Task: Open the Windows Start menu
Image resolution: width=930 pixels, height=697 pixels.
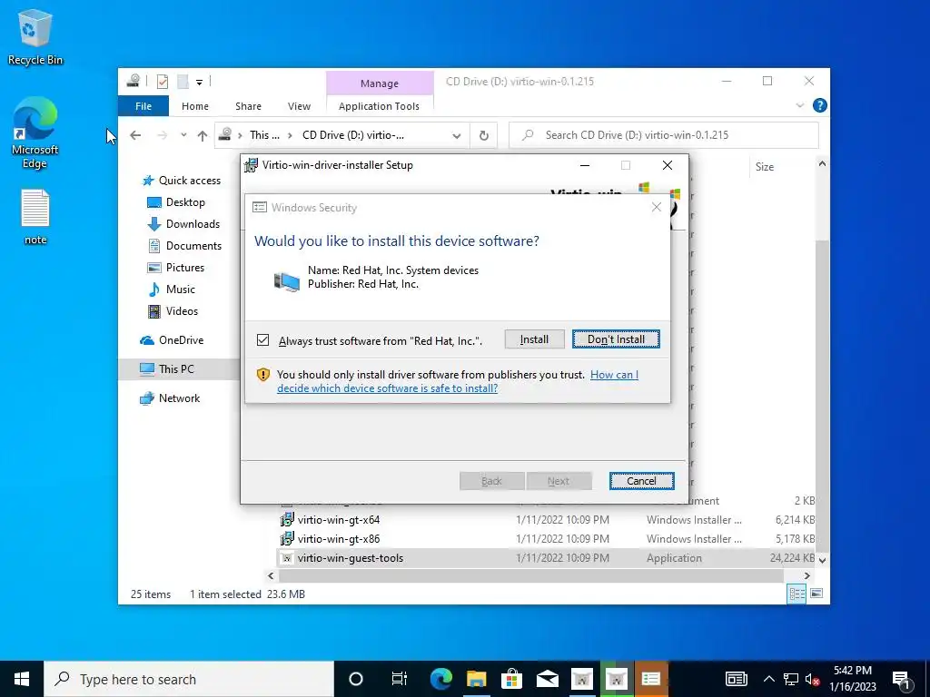Action: pos(22,679)
